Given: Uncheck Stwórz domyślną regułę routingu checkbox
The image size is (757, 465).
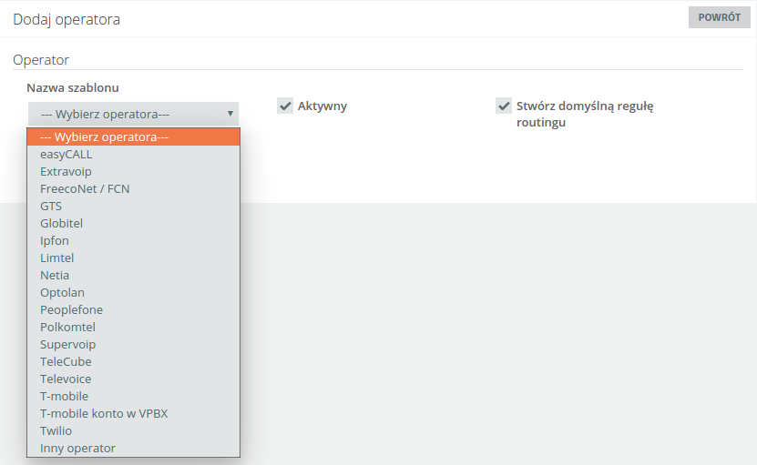Looking at the screenshot, I should click(x=504, y=106).
